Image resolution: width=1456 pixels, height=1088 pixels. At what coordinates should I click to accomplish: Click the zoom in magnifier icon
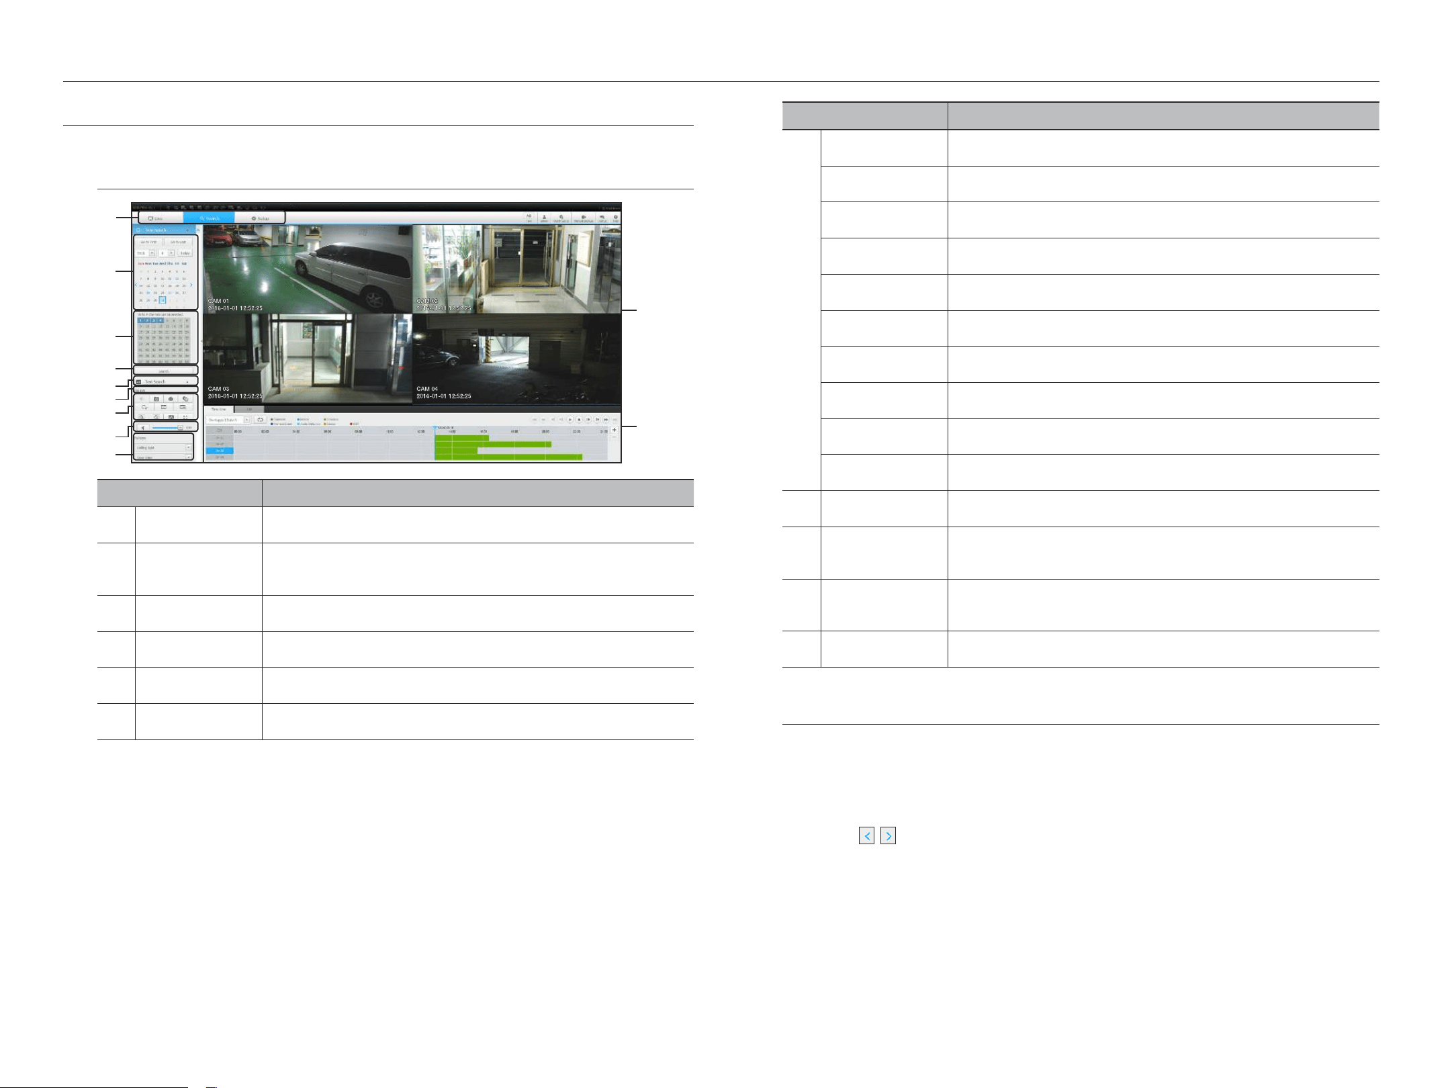tap(142, 416)
